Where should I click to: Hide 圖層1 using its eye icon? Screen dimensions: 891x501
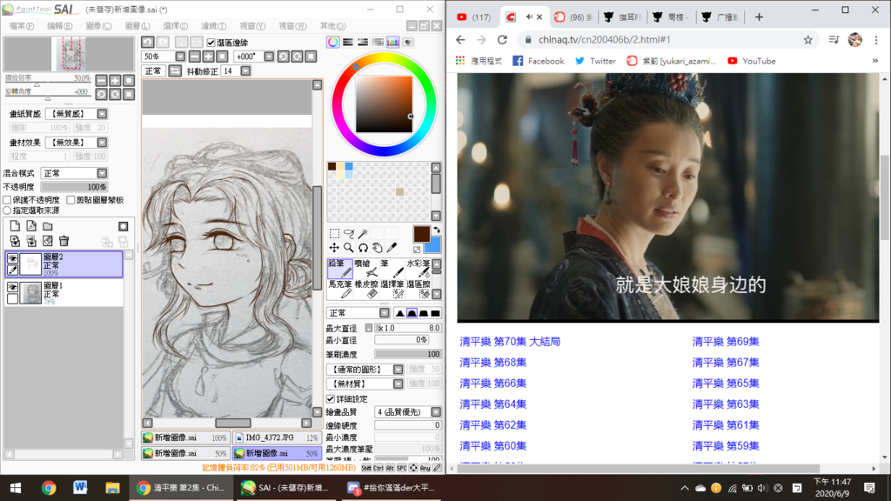tap(12, 287)
